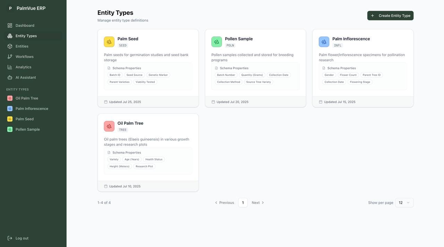Click the red Oil Palm Tree sidebar icon
This screenshot has height=247, width=444.
click(x=10, y=98)
